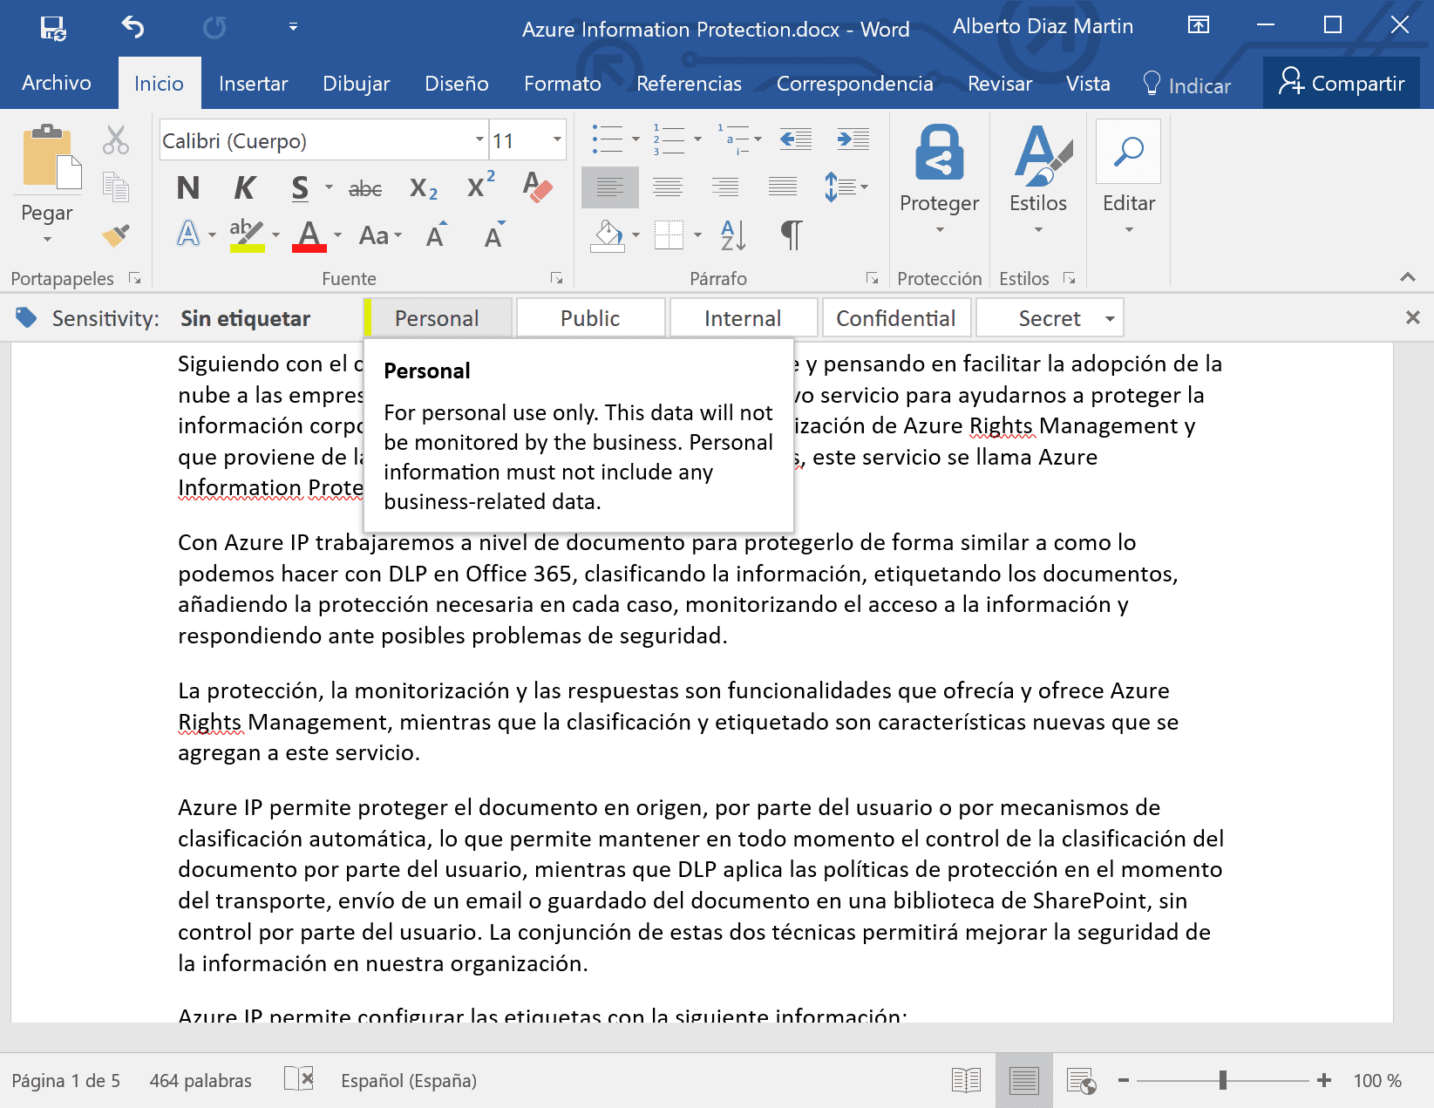This screenshot has height=1108, width=1434.
Task: Toggle strikethrough abc formatting
Action: 365,187
